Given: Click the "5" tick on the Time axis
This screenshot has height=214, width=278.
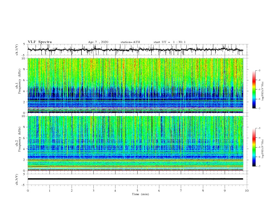Looking at the screenshot, I should (x=137, y=191).
